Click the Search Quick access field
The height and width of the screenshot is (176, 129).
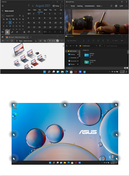coord(115,46)
